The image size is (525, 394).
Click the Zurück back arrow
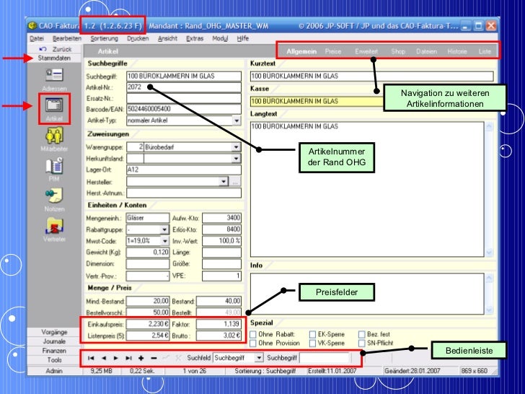(43, 49)
